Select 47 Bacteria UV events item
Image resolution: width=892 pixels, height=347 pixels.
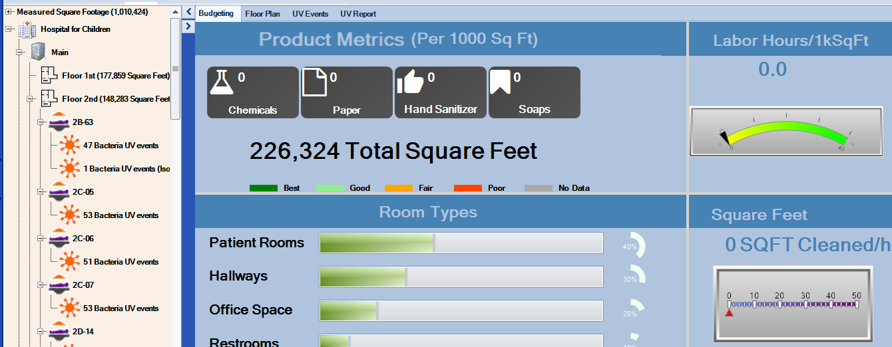click(x=120, y=146)
